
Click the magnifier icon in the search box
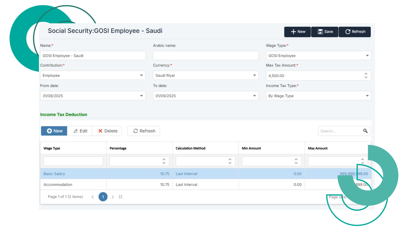pyautogui.click(x=366, y=131)
